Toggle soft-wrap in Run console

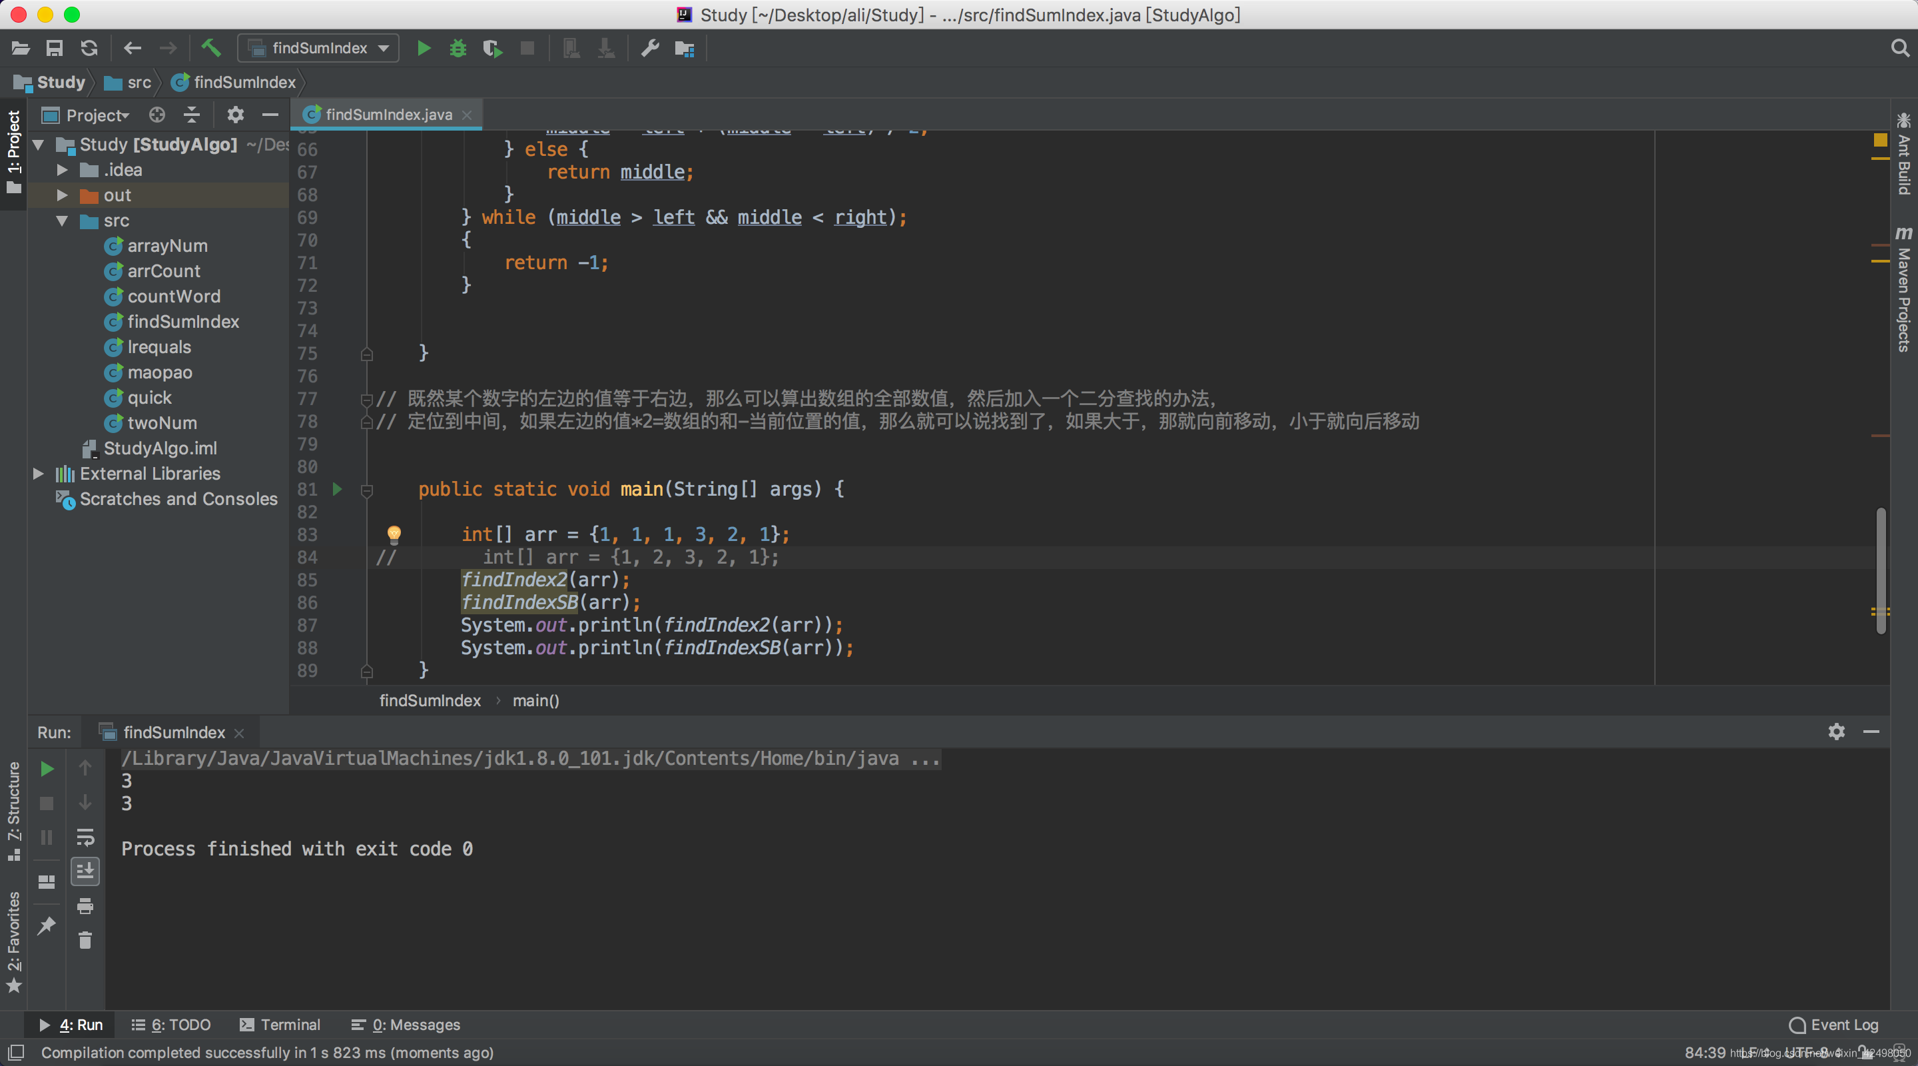click(x=85, y=837)
